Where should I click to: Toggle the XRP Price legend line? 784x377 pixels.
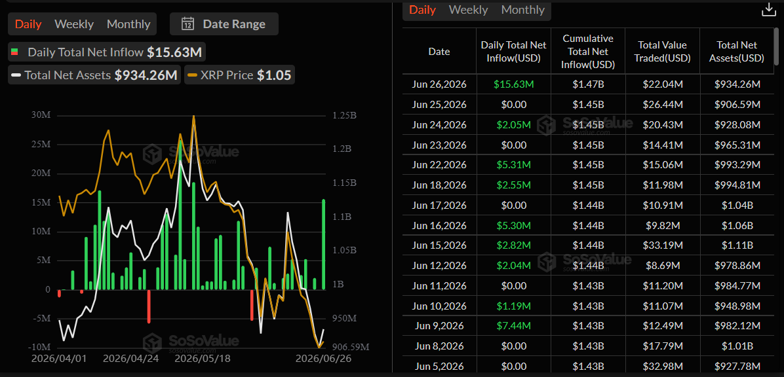click(239, 75)
